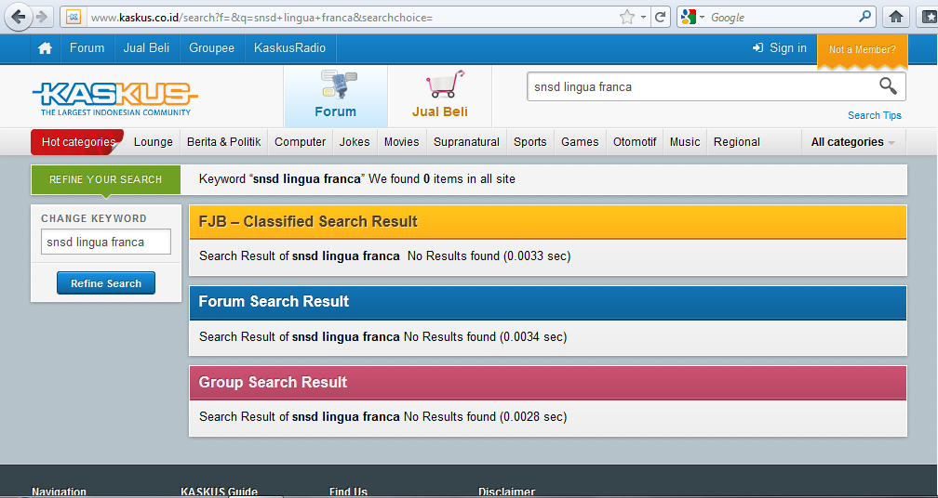This screenshot has width=938, height=498.
Task: Click the Kaskus logo
Action: tap(114, 98)
